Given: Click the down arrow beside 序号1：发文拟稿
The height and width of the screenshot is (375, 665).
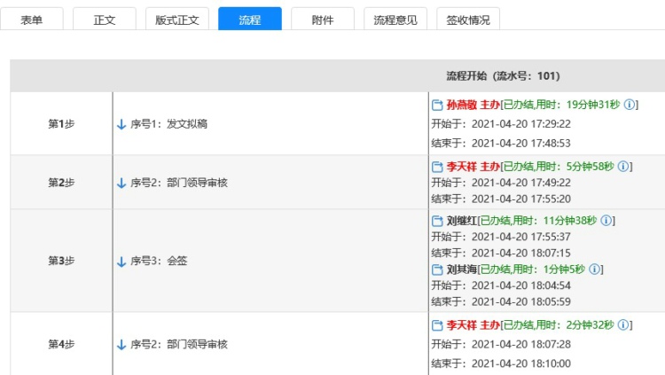Looking at the screenshot, I should point(121,124).
